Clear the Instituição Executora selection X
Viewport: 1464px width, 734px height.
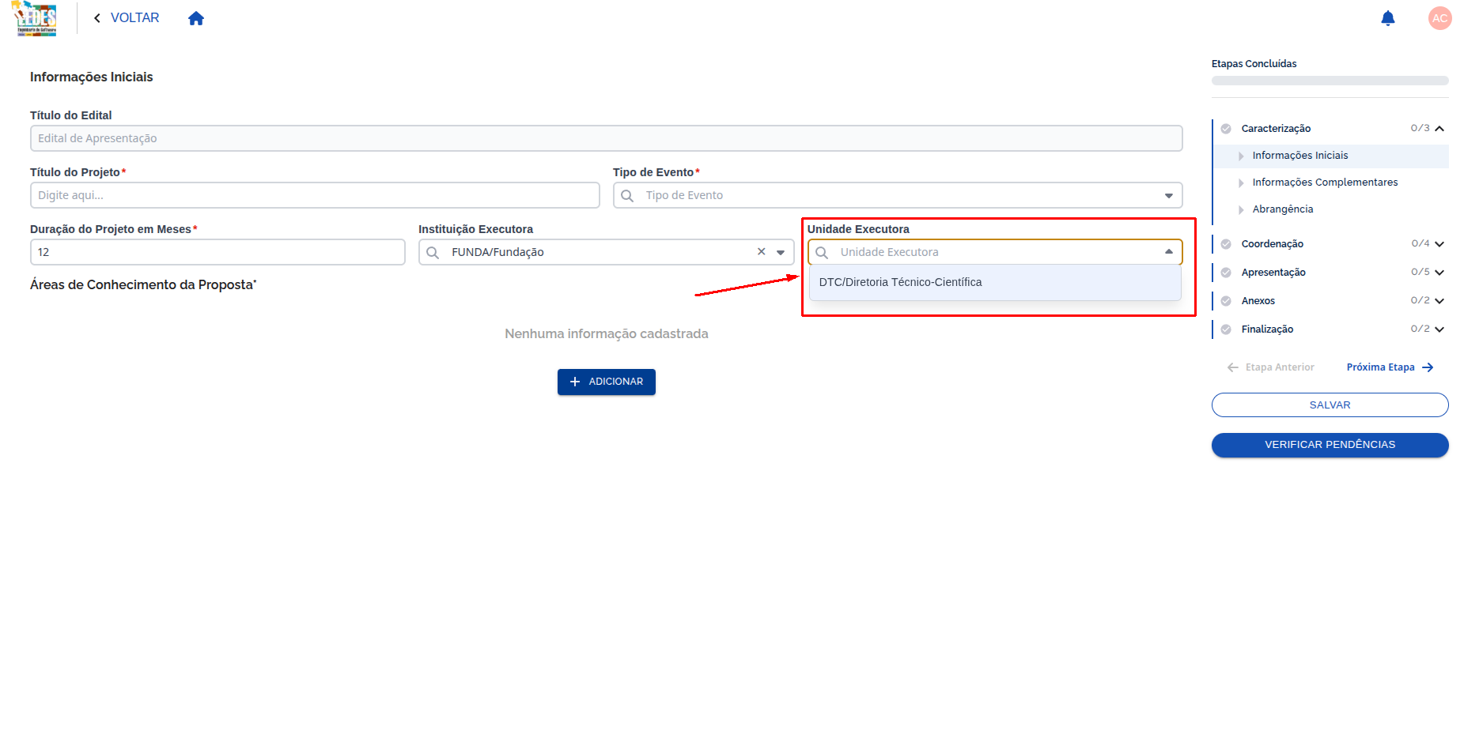point(761,251)
